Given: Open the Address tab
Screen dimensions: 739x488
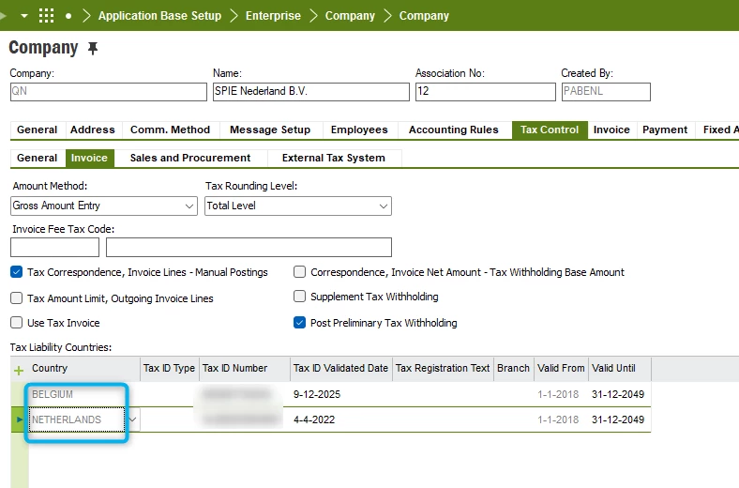Looking at the screenshot, I should coord(93,130).
